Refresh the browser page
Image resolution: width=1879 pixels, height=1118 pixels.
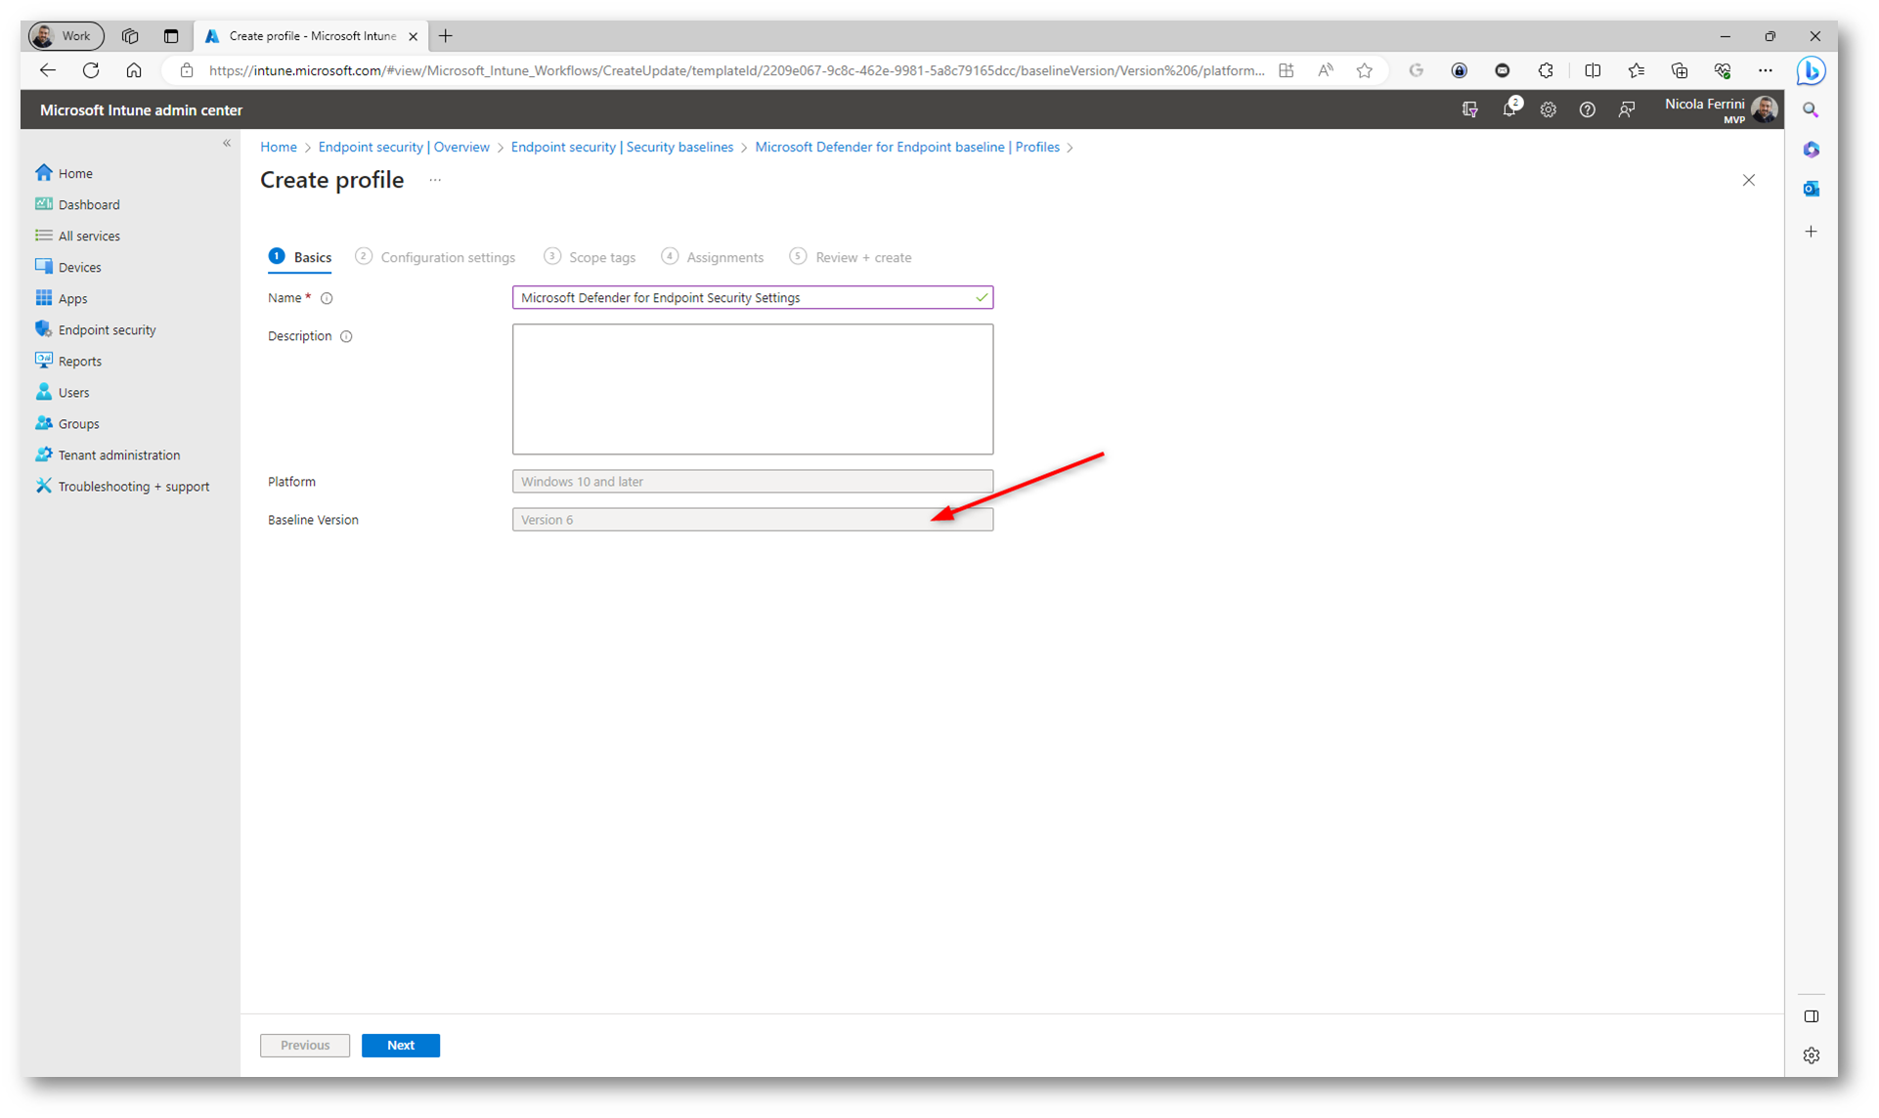91,70
